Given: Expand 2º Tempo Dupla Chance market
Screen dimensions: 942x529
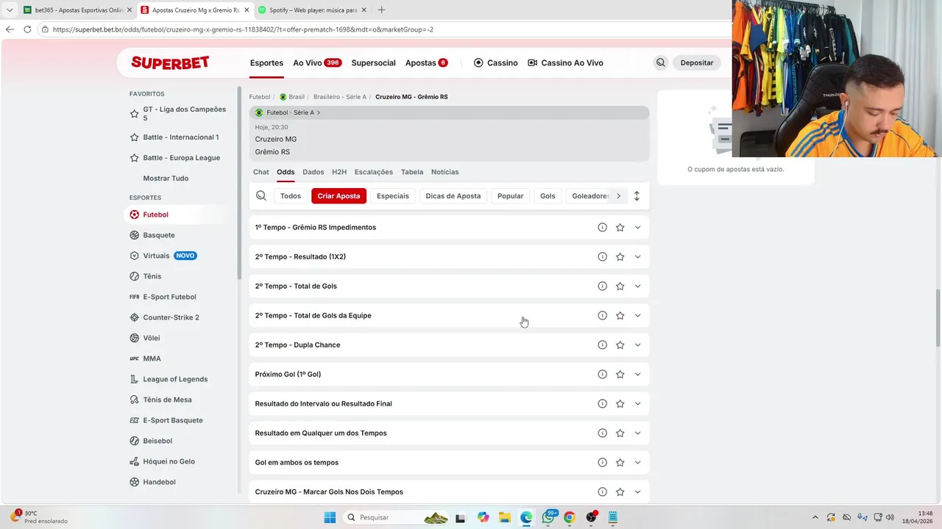Looking at the screenshot, I should 637,345.
